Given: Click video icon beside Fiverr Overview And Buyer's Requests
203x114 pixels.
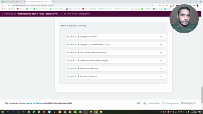Looking at the screenshot, I should (x=78, y=53).
